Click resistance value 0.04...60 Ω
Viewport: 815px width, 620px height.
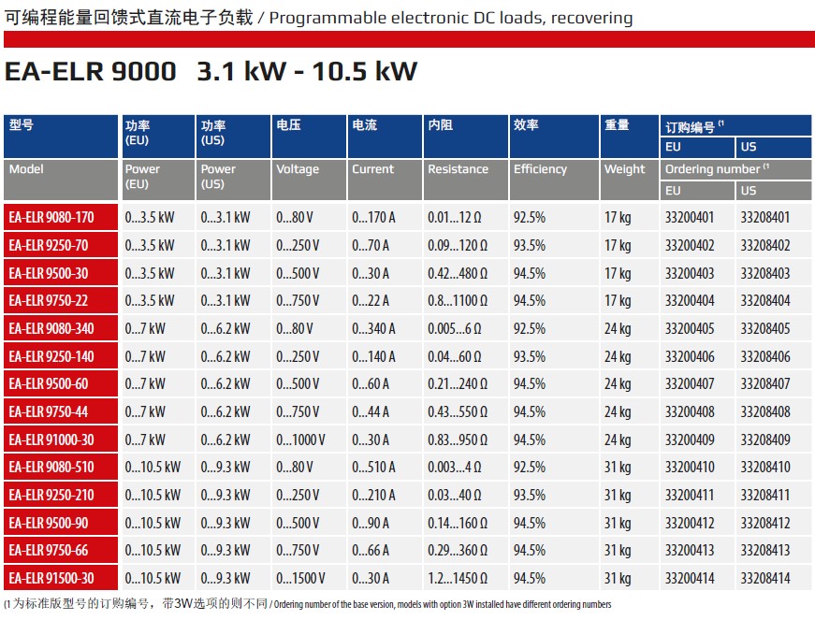pos(455,356)
